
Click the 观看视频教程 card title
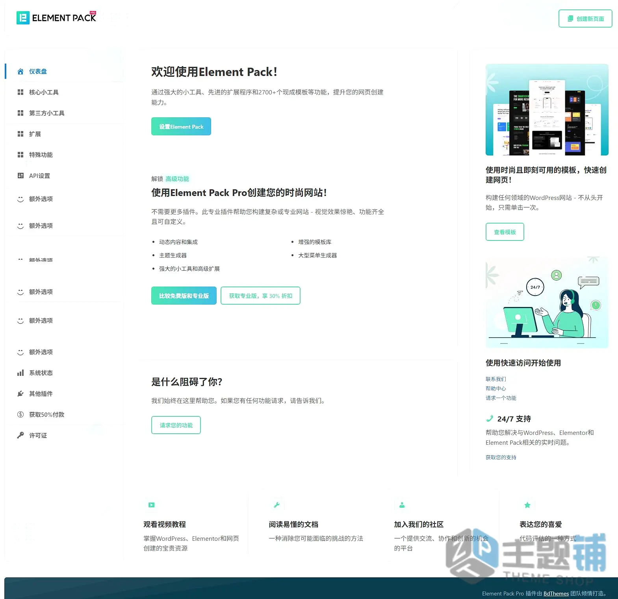(165, 524)
